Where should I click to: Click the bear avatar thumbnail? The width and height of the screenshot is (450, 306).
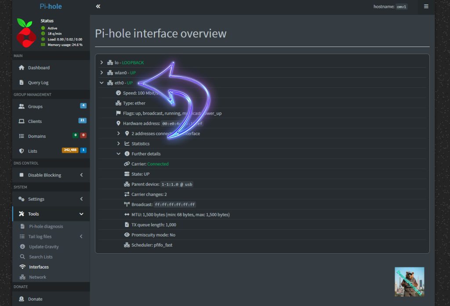tap(409, 281)
